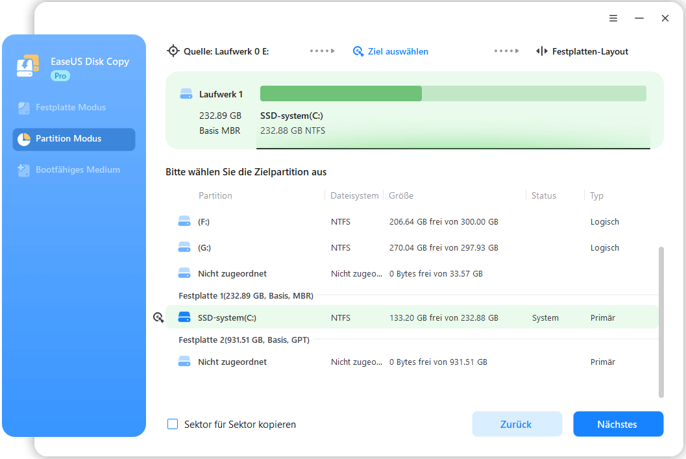Screen dimensions: 686x459
Task: Click the Festplatte Modus sidebar icon
Action: pyautogui.click(x=23, y=108)
